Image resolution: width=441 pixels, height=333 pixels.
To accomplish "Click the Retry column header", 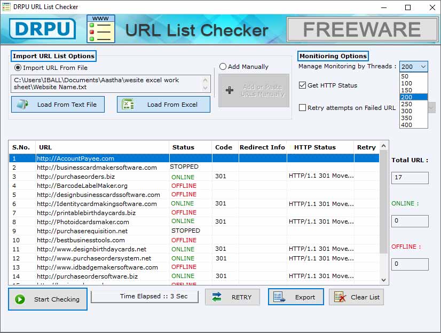I will click(x=366, y=147).
